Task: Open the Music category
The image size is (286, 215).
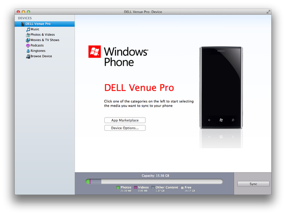Action: click(35, 29)
